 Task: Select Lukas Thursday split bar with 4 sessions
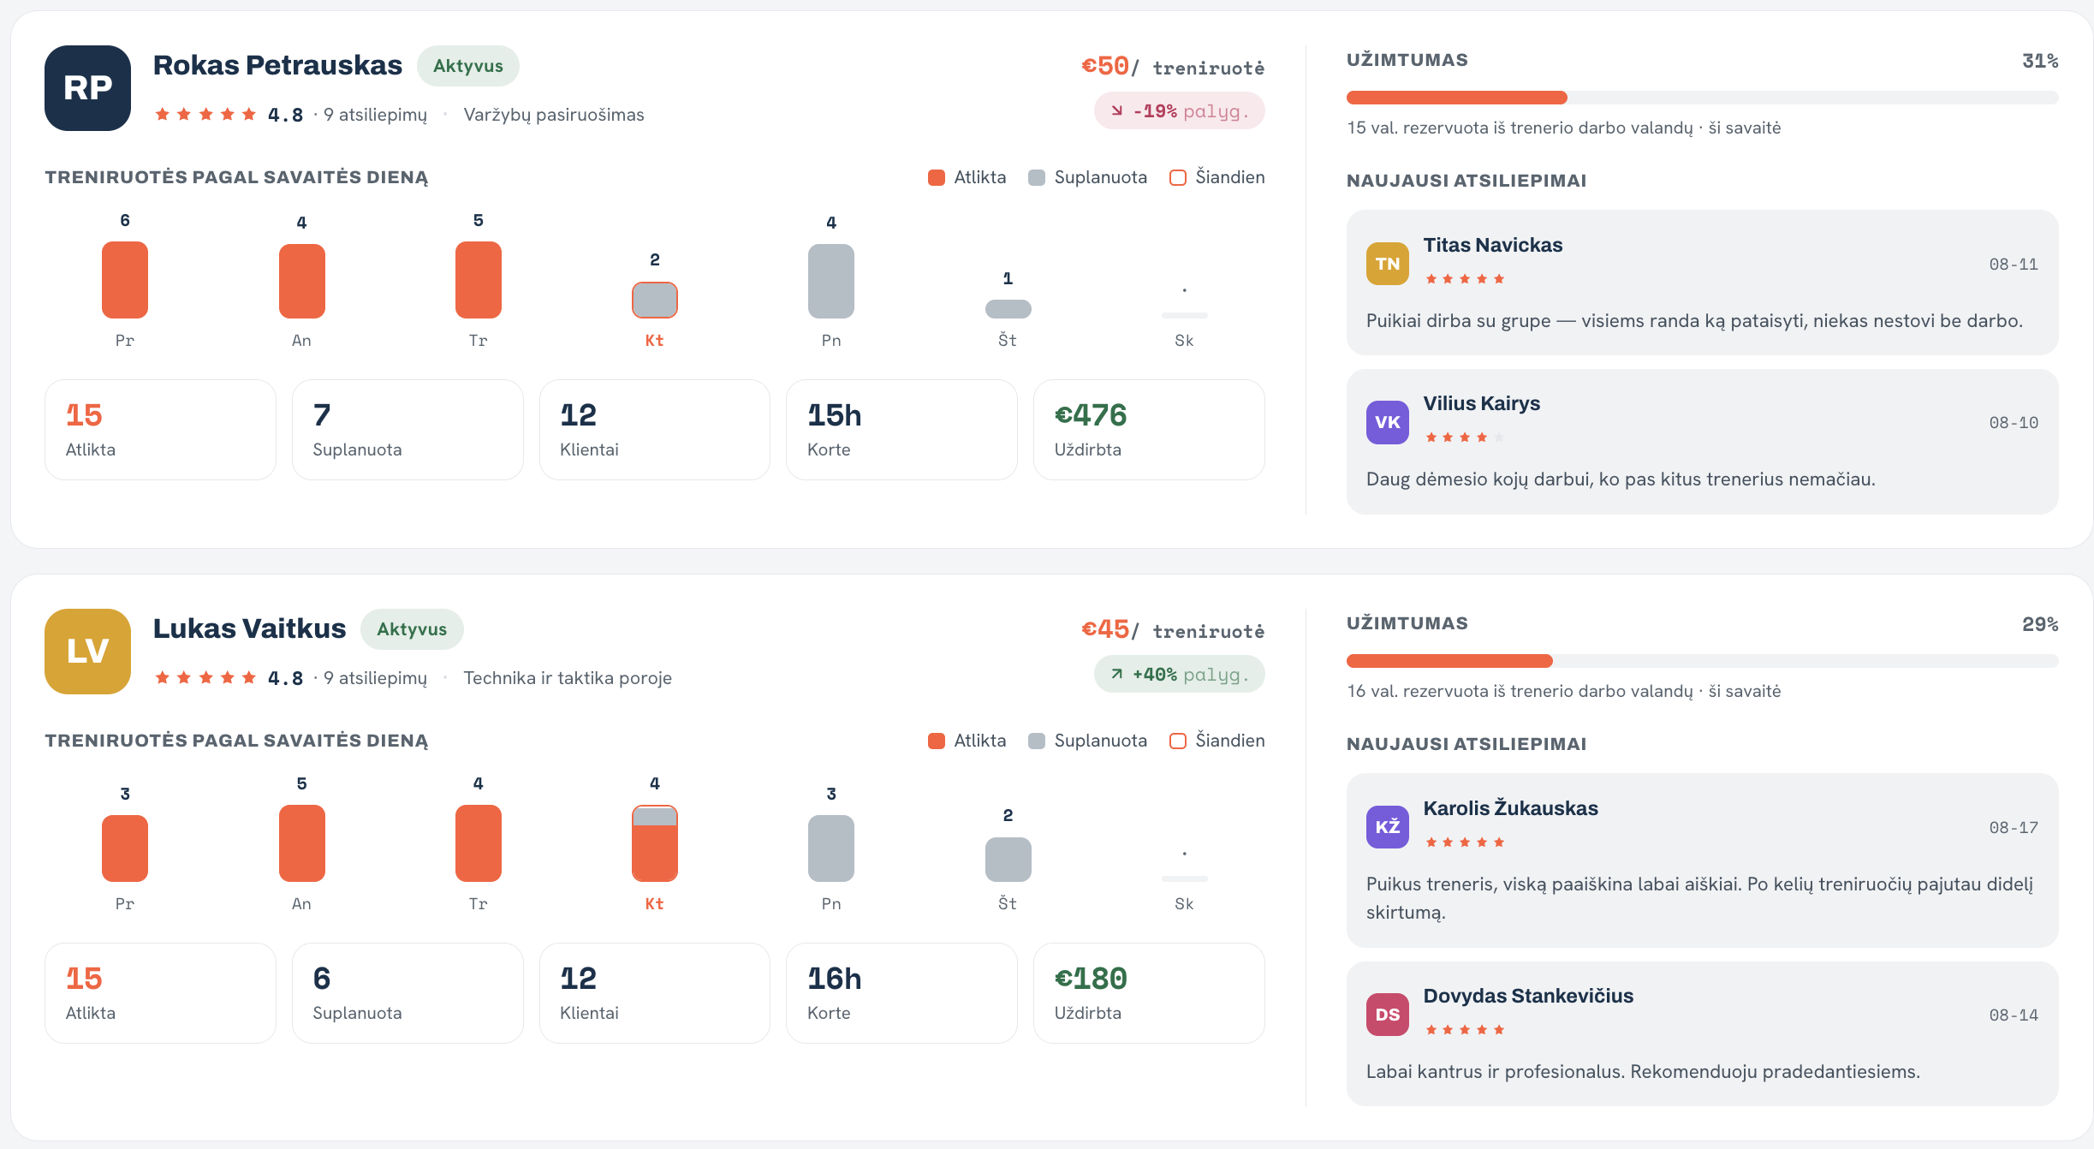click(x=655, y=843)
